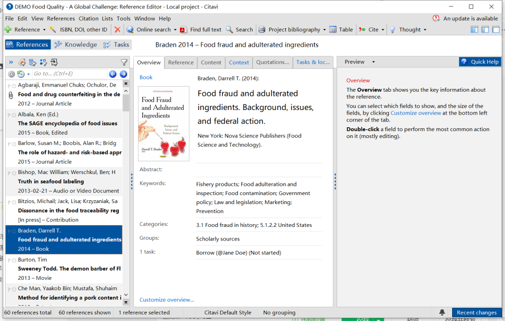Screen dimensions: 505x321
Task: Switch to the Knowledge workspace
Action: point(76,44)
